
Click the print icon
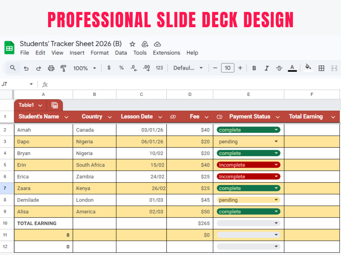point(51,68)
